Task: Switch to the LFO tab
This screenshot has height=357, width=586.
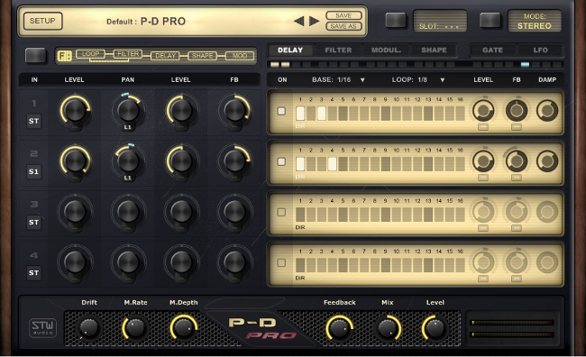Action: pos(540,50)
